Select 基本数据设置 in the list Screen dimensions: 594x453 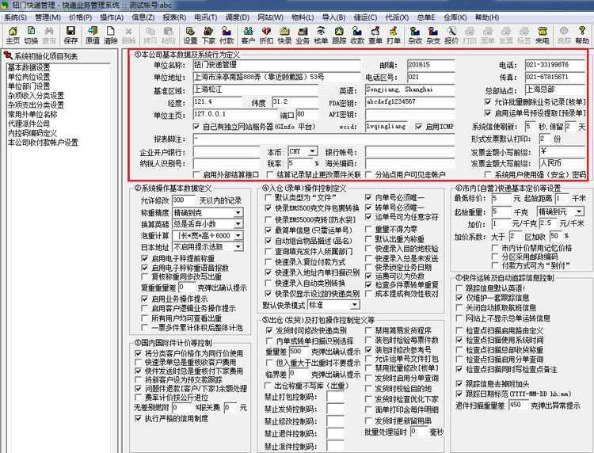click(29, 67)
